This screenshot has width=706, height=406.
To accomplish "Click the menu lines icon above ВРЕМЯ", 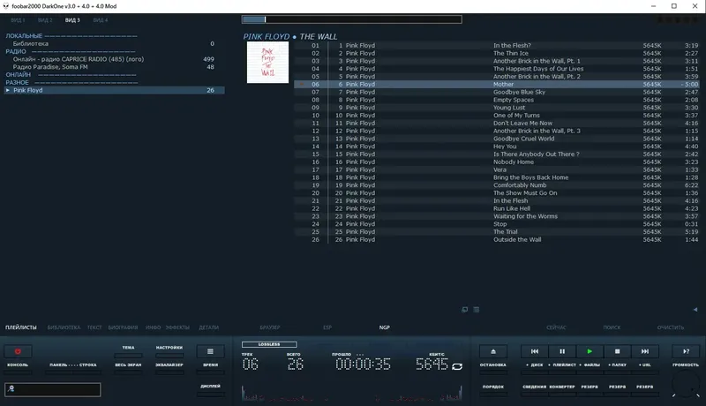I will [x=210, y=351].
